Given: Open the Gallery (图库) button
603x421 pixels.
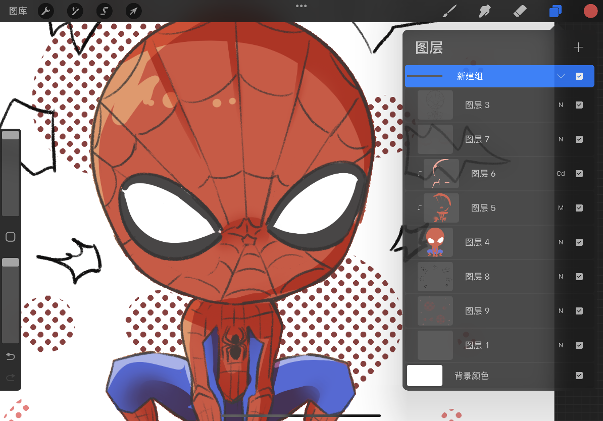Looking at the screenshot, I should point(18,11).
